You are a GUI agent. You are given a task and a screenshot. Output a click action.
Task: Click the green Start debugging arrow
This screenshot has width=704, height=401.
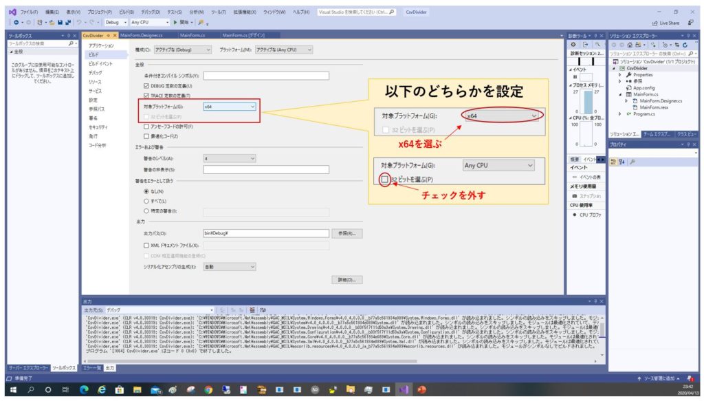(175, 22)
